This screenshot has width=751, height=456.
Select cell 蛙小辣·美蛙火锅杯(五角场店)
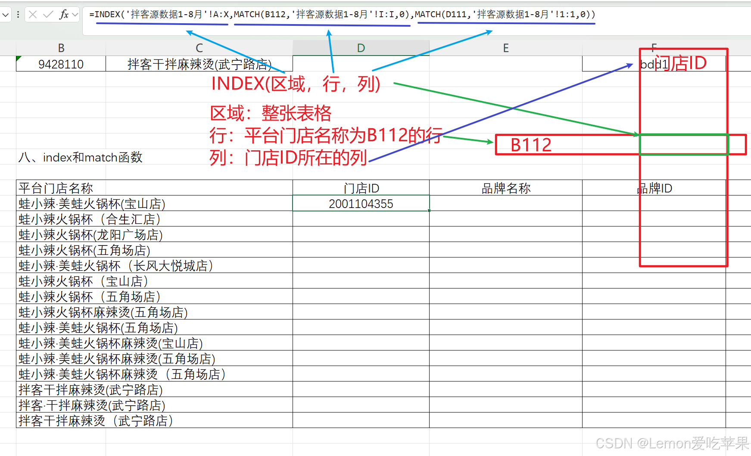(x=154, y=327)
